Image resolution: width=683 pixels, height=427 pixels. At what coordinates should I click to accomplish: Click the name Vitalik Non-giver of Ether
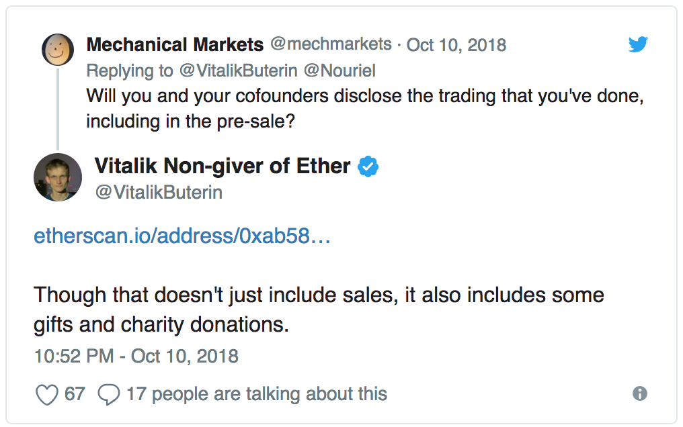[223, 166]
